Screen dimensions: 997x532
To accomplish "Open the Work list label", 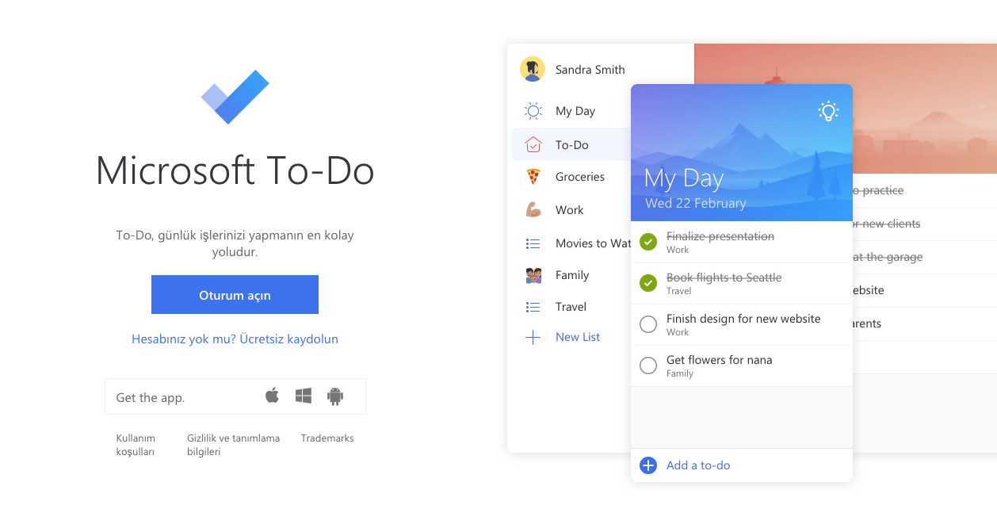I will (x=570, y=210).
